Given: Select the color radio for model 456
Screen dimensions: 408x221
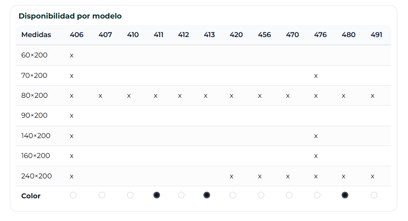Looking at the screenshot, I should coord(261,195).
